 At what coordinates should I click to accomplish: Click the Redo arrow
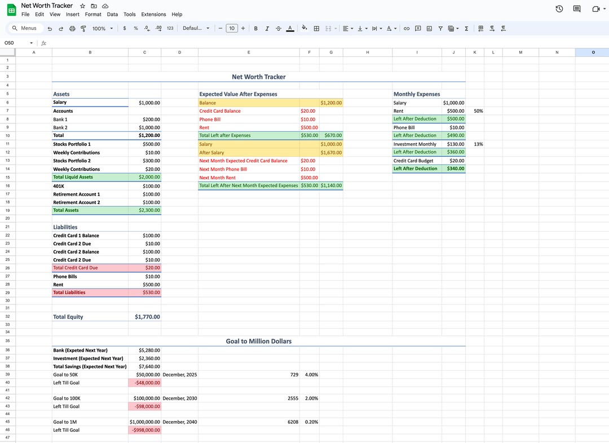point(61,28)
